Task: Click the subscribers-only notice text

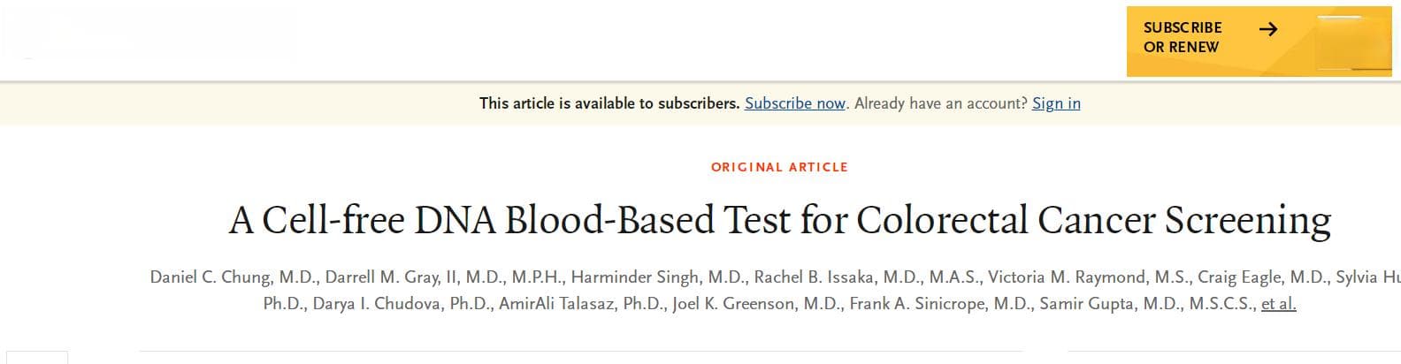Action: point(609,103)
